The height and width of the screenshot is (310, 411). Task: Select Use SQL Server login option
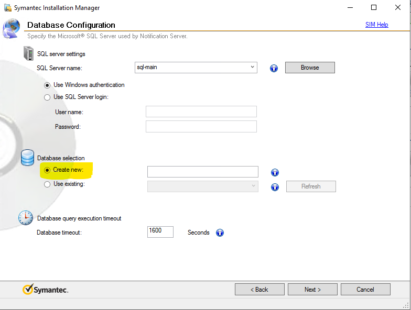(x=48, y=97)
